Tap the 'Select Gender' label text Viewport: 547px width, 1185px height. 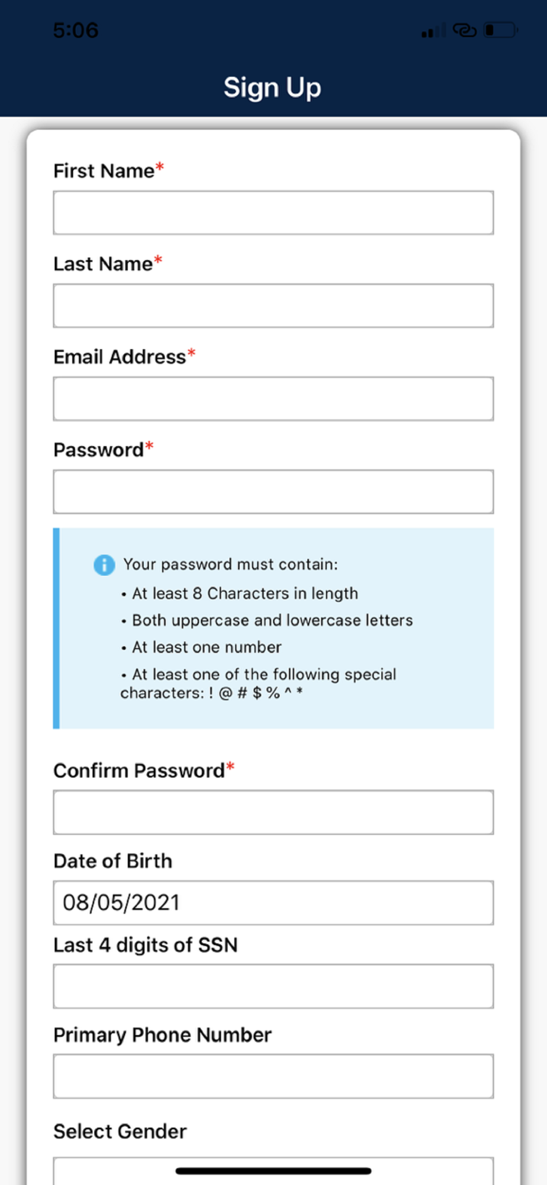(x=120, y=1132)
